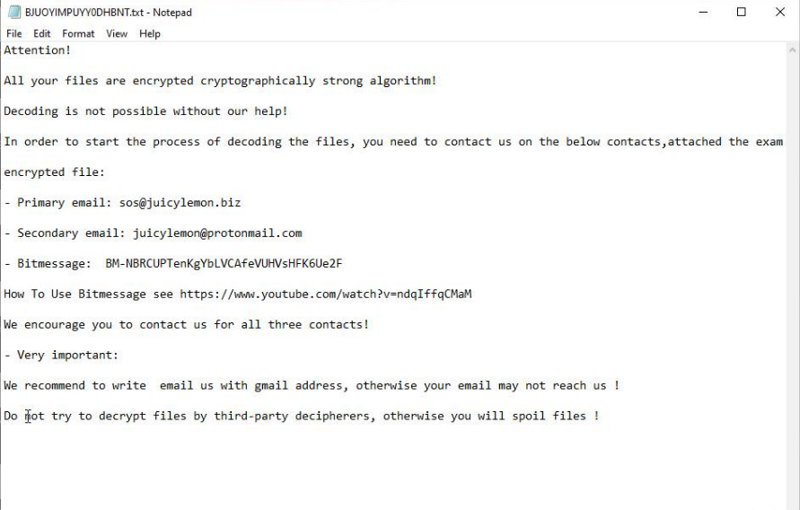Image resolution: width=800 pixels, height=510 pixels.
Task: Open the Format menu
Action: tap(78, 33)
